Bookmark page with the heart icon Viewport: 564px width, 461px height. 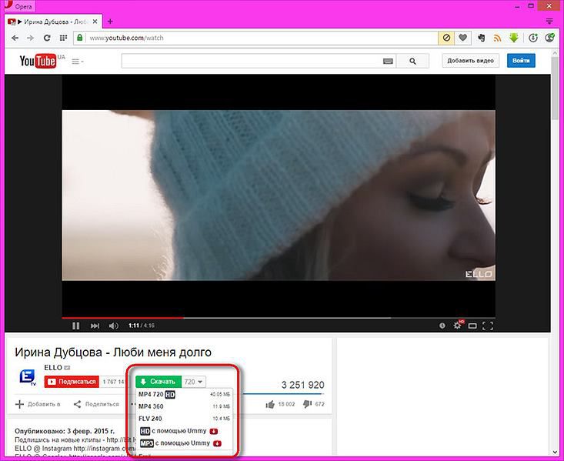[x=462, y=38]
